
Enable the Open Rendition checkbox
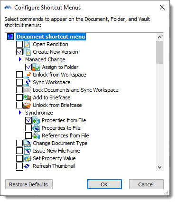click(x=19, y=44)
